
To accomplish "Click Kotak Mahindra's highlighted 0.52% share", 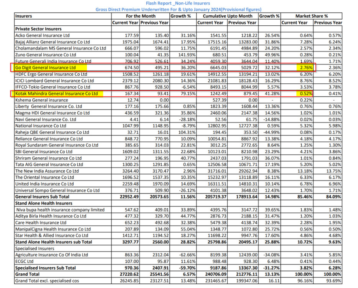I will point(306,94).
